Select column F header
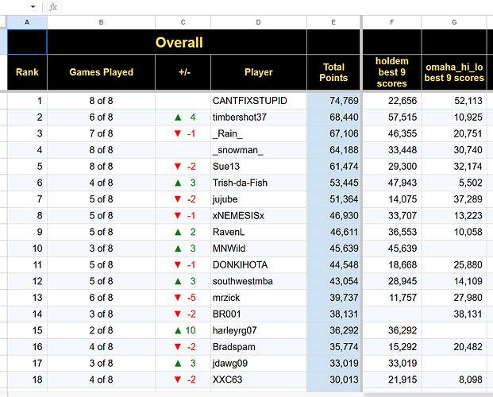Image resolution: width=493 pixels, height=397 pixels. pyautogui.click(x=391, y=22)
